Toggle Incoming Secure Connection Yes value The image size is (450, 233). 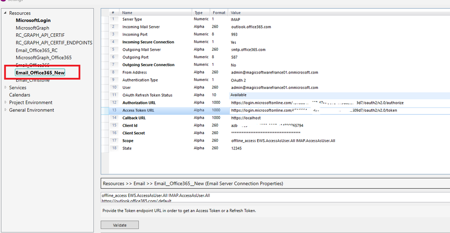[x=233, y=42]
